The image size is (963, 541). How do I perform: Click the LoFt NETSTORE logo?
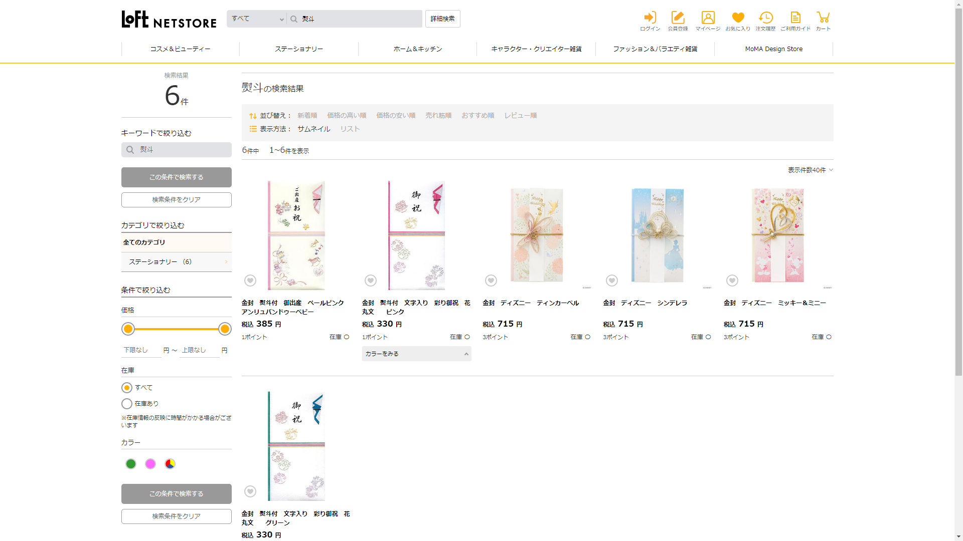(x=169, y=20)
